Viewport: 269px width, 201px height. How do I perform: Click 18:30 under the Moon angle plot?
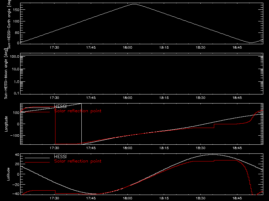200,98
